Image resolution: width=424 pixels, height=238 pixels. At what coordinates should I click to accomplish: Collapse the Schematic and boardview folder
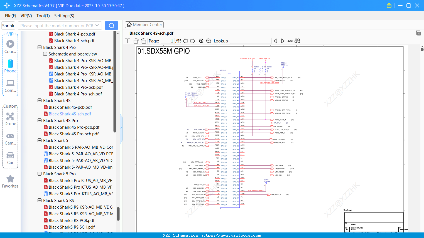point(45,54)
